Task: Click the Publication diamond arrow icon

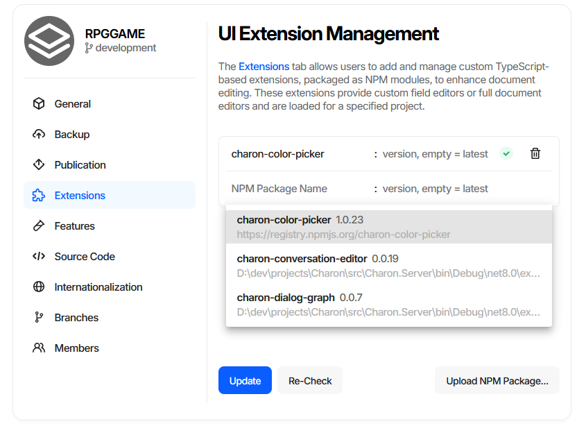Action: pos(39,164)
